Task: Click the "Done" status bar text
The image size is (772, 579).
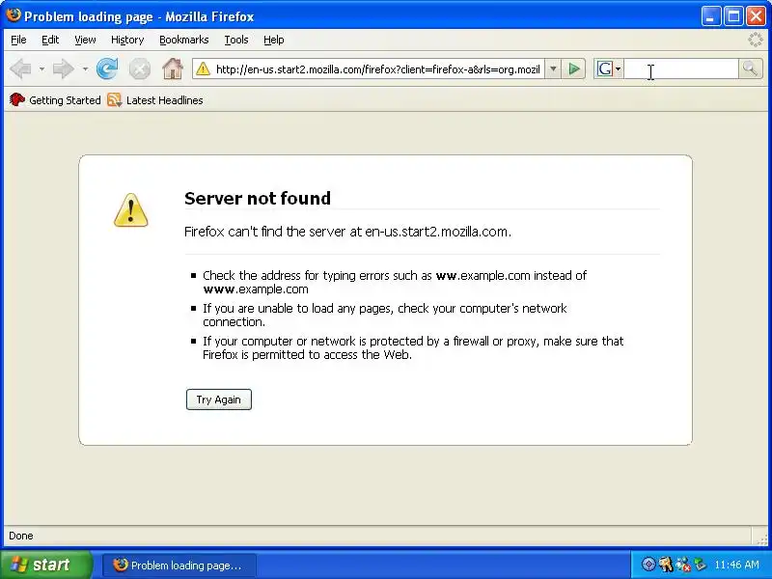Action: pos(21,536)
